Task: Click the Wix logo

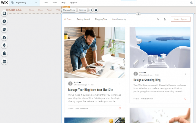Action: click(5, 3)
